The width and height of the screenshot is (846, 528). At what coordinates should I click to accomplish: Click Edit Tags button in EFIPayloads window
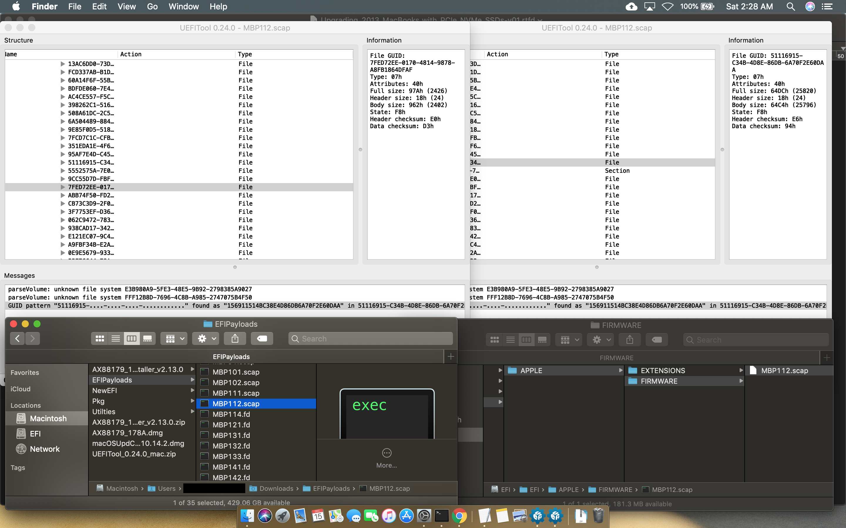(262, 339)
